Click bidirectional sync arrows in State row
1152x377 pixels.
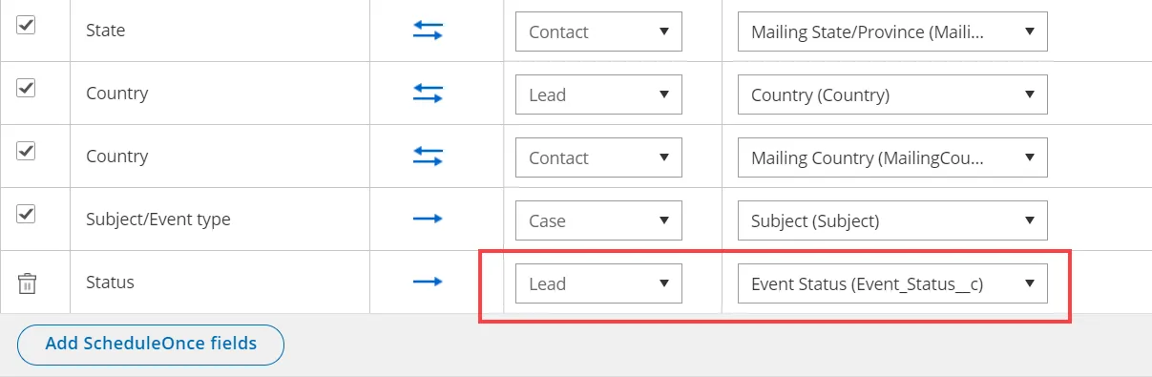(x=428, y=31)
